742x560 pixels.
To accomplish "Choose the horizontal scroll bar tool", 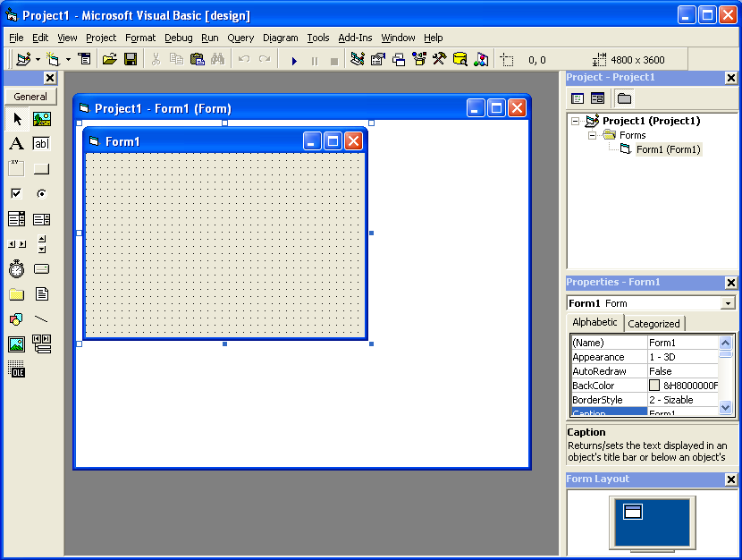I will coord(17,244).
